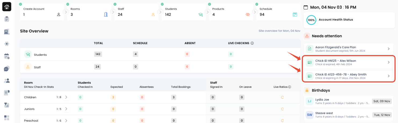Image resolution: width=398 pixels, height=123 pixels.
Task: Click Children expected count 3
Action: pyautogui.click(x=113, y=97)
